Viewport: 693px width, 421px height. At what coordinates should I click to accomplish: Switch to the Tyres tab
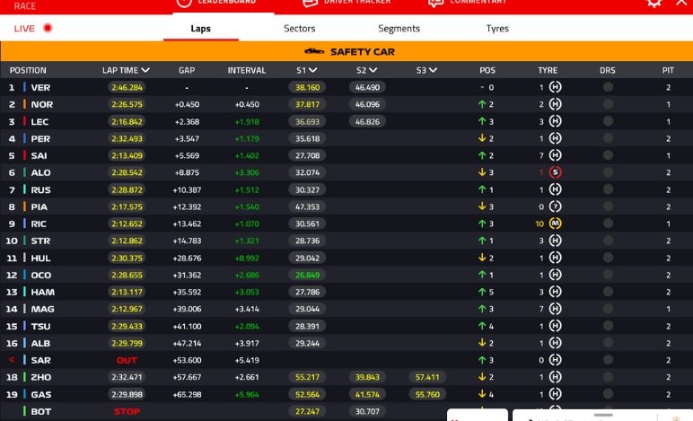[x=496, y=29]
